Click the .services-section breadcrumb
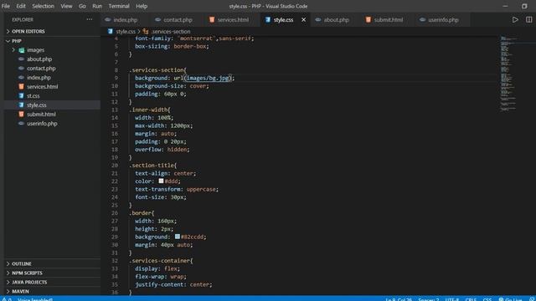The image size is (536, 301). (171, 32)
